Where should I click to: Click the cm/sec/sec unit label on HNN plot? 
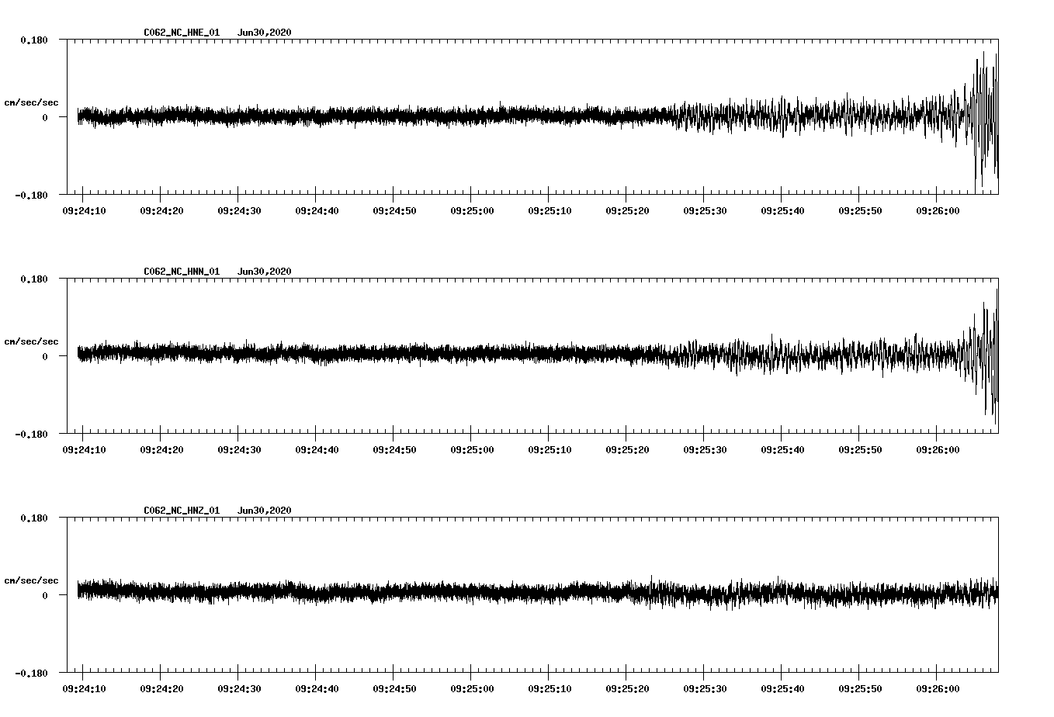(31, 341)
